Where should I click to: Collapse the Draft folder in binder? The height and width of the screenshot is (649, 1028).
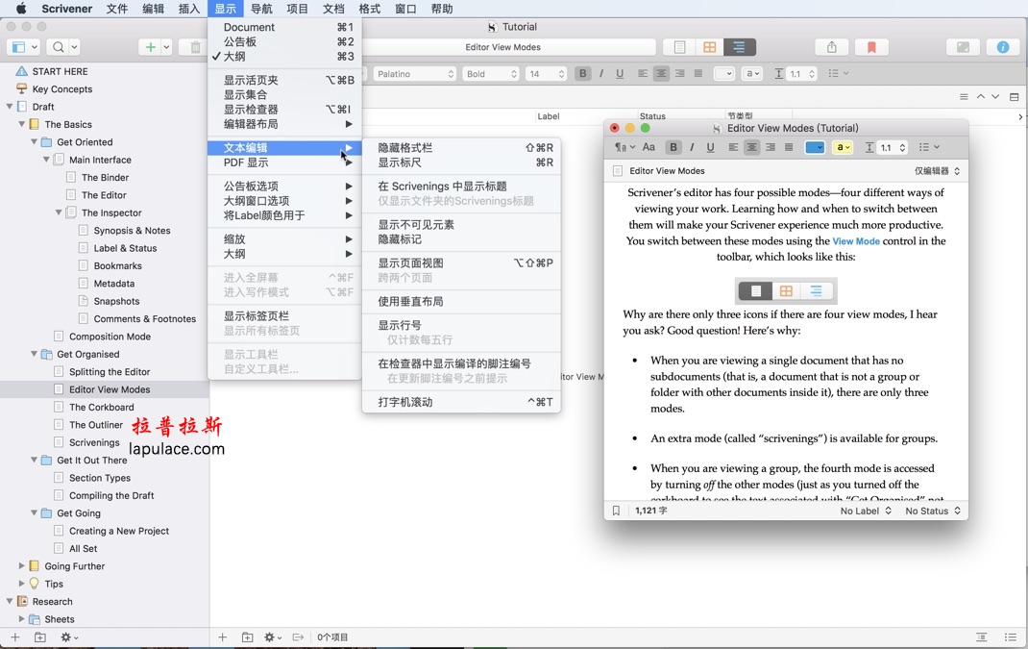[10, 107]
